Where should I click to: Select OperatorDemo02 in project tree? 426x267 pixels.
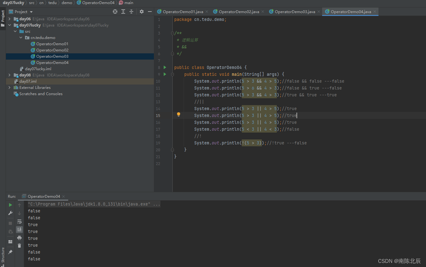pos(52,50)
